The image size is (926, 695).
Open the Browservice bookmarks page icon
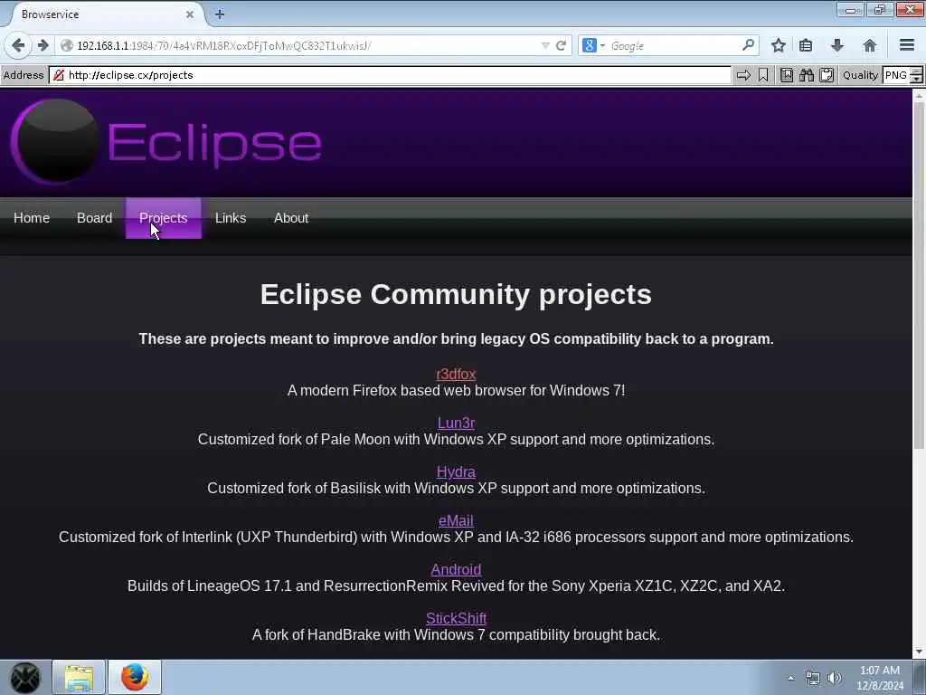point(787,75)
